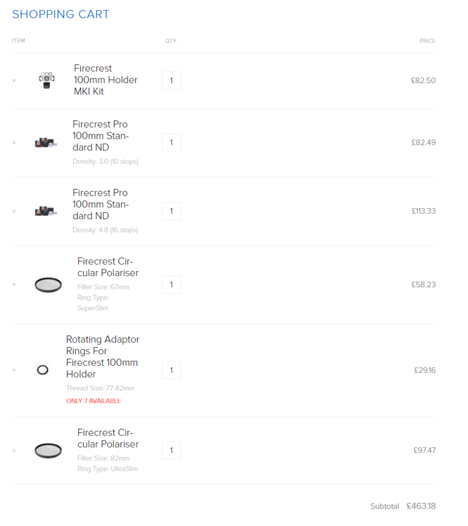Remove the 16 stops Standard ND item
This screenshot has width=468, height=526.
point(14,211)
